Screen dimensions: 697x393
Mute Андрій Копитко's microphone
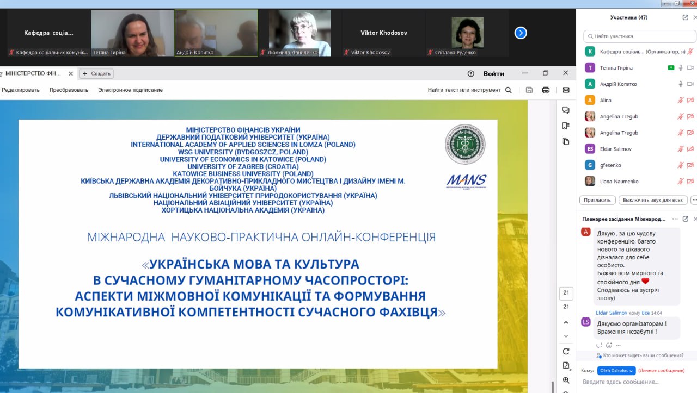tap(681, 84)
